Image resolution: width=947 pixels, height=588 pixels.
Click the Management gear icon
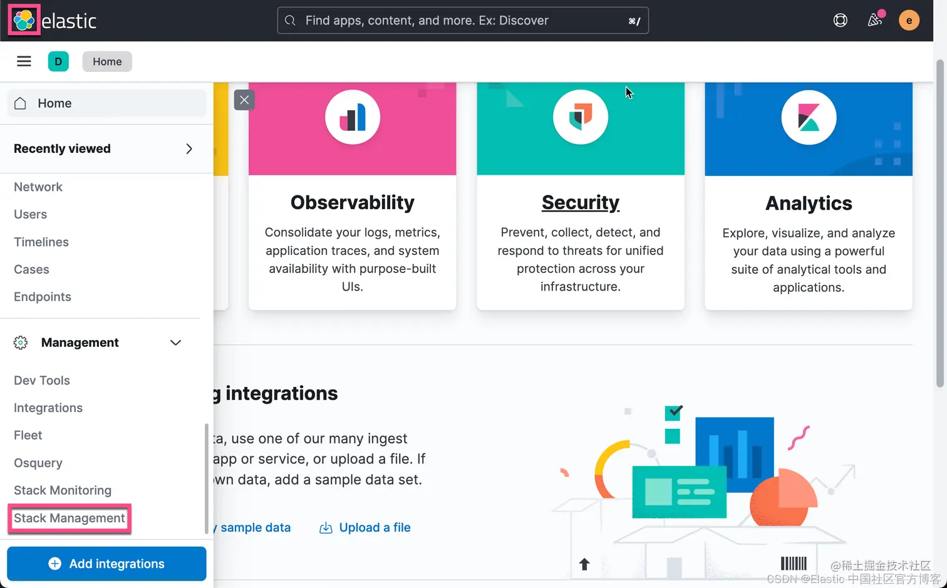pyautogui.click(x=21, y=343)
